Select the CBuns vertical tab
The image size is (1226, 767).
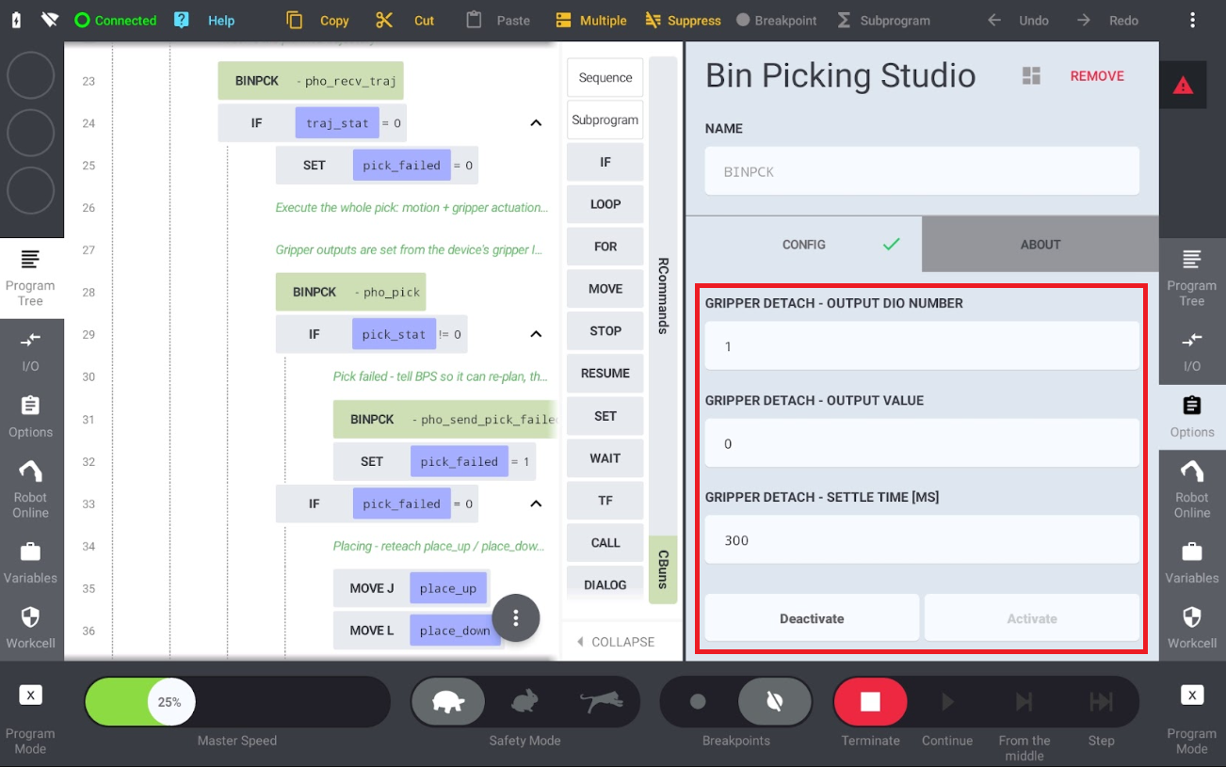663,569
